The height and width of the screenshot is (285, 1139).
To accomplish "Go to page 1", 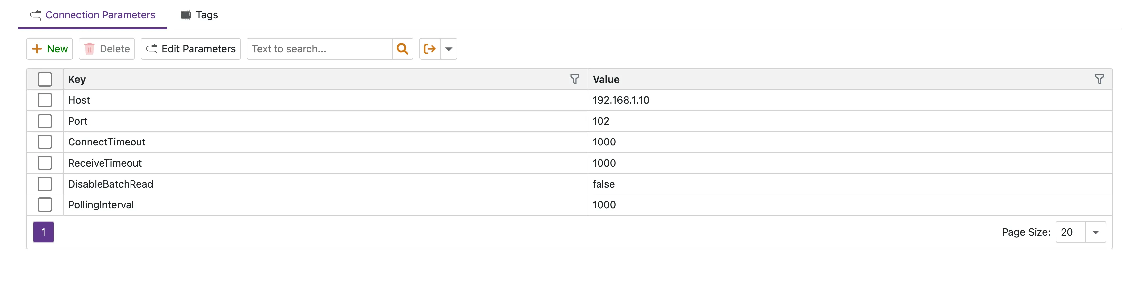I will pos(43,232).
